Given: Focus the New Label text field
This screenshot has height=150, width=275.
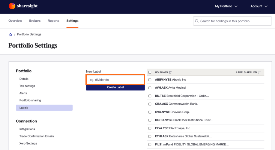Looking at the screenshot, I should click(115, 80).
